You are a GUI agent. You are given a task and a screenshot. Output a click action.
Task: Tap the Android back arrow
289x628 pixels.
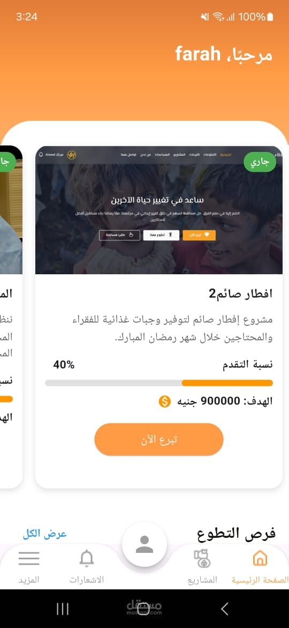tap(225, 609)
